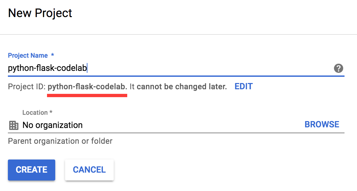Image resolution: width=357 pixels, height=191 pixels.
Task: Click the word "It" after the Project ID
Action: 132,87
